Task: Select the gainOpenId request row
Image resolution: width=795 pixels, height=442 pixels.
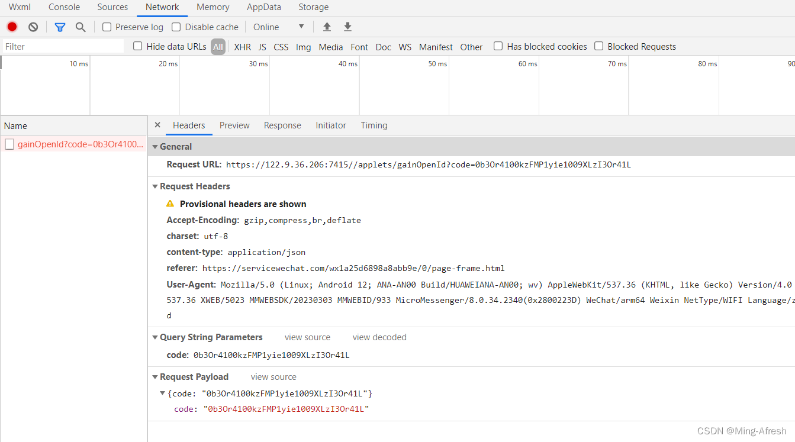Action: pyautogui.click(x=73, y=144)
